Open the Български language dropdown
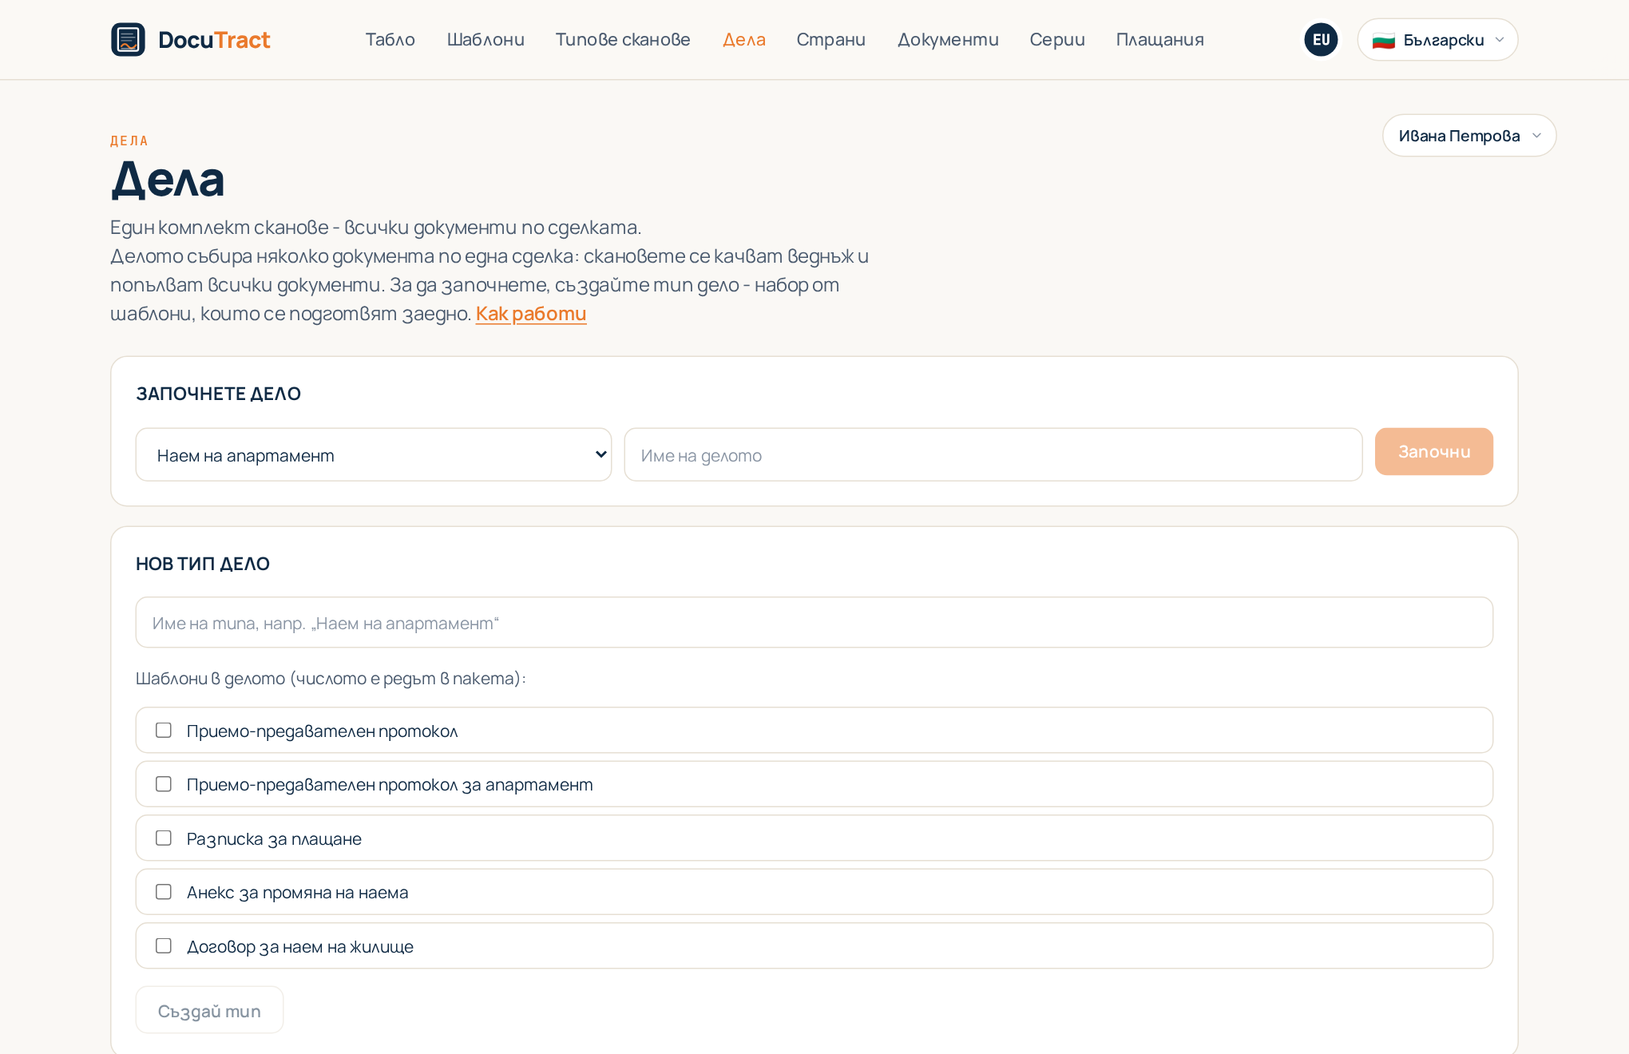The height and width of the screenshot is (1054, 1629). 1437,39
